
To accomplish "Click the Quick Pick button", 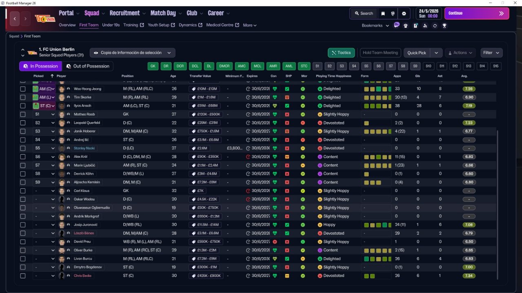I will coord(417,53).
